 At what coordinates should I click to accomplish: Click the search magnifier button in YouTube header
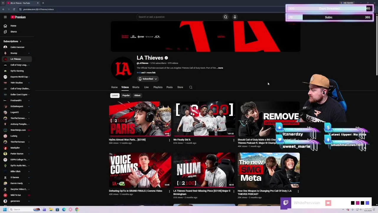click(226, 17)
